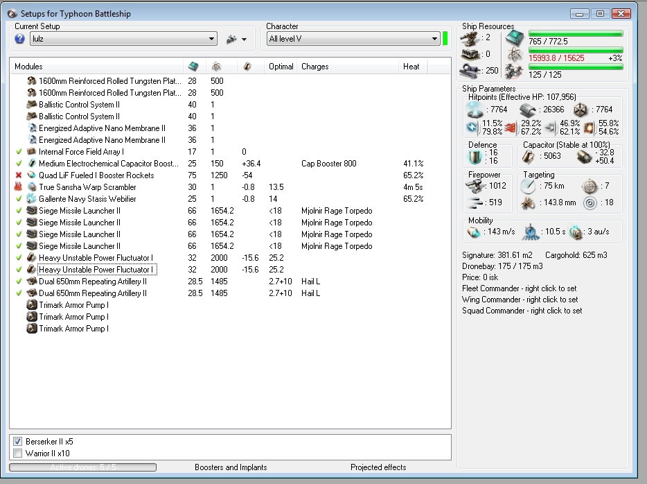Click the ship setup options icon beside lulz
The height and width of the screenshot is (484, 647).
pyautogui.click(x=231, y=40)
